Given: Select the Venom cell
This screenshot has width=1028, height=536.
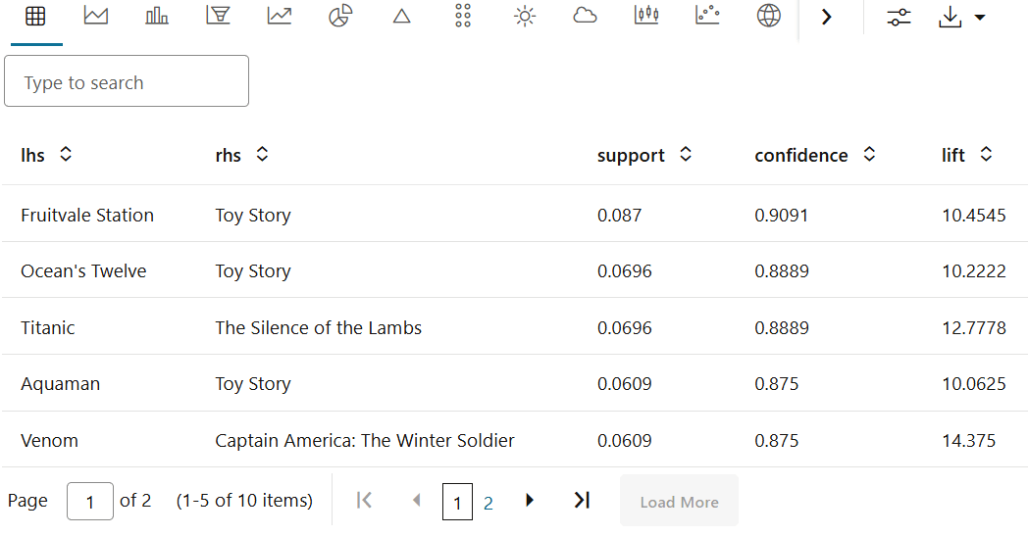Looking at the screenshot, I should (x=49, y=440).
